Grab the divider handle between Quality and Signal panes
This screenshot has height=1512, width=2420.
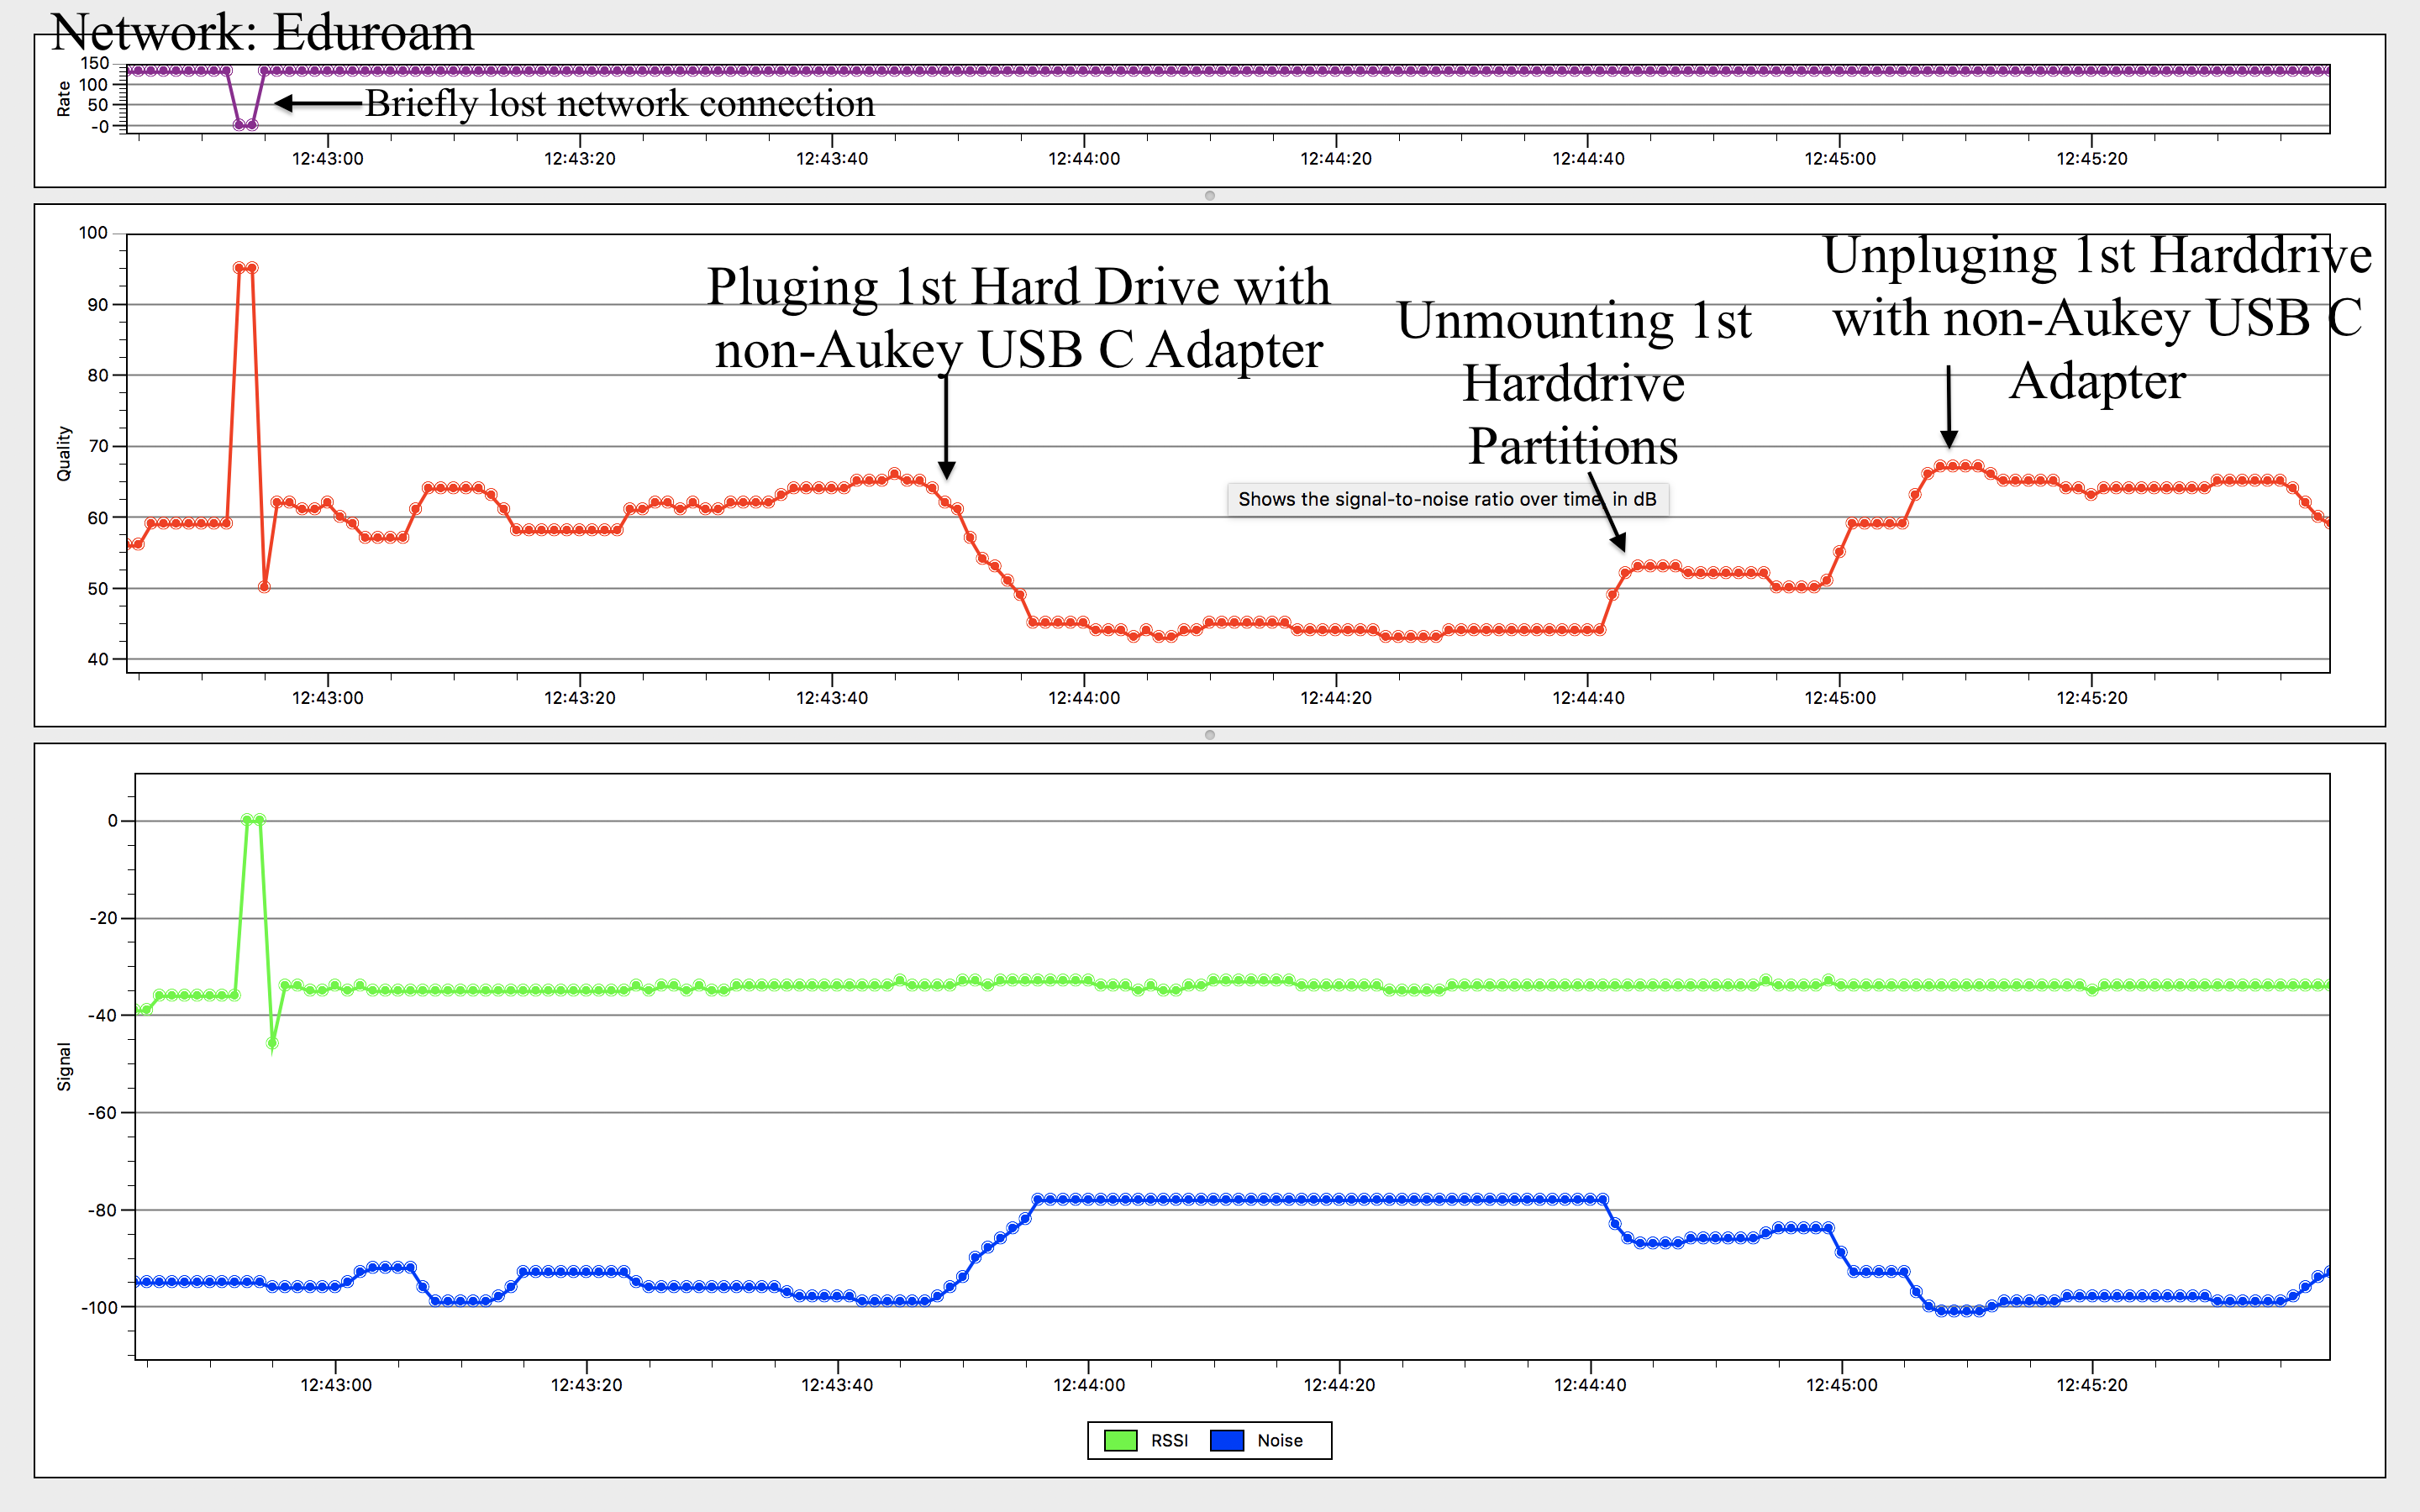[1210, 735]
